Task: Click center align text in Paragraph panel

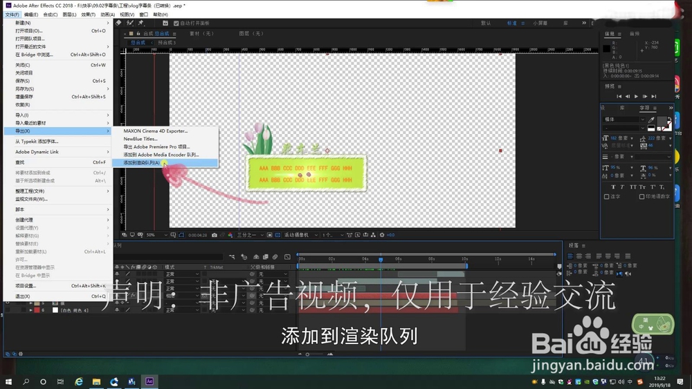Action: [579, 256]
